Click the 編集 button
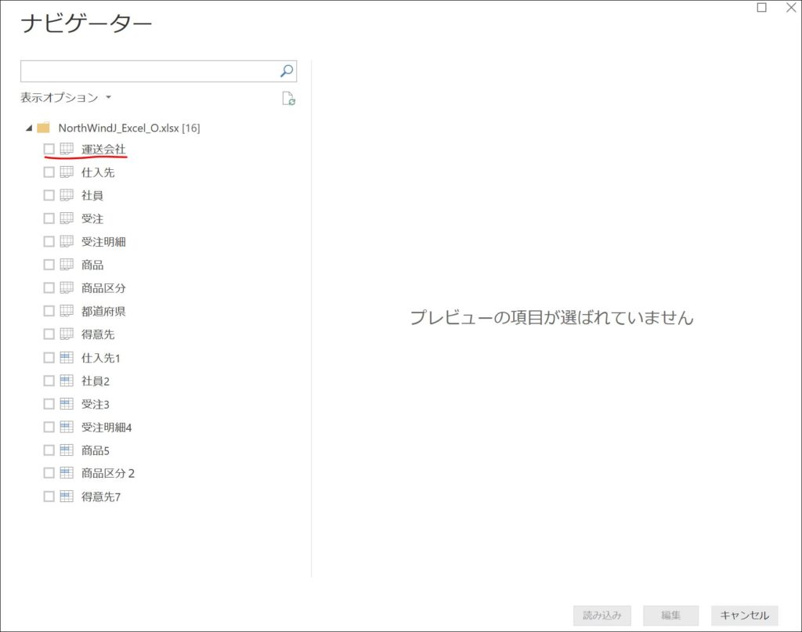This screenshot has height=632, width=802. coord(670,615)
